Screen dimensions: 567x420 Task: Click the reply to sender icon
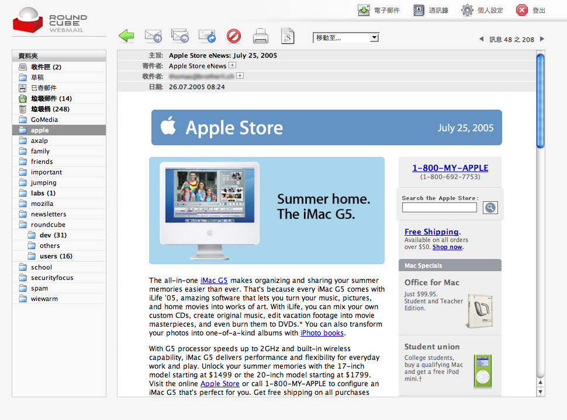(x=153, y=36)
